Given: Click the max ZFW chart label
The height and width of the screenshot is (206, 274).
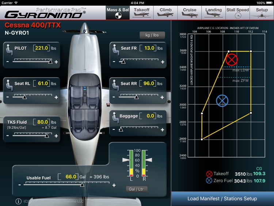Looking at the screenshot, I should [240, 80].
